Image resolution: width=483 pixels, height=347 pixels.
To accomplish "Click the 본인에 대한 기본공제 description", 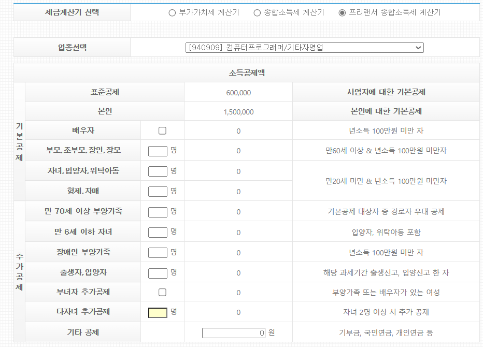I will click(386, 111).
